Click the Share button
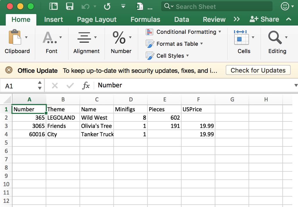 [x=264, y=19]
